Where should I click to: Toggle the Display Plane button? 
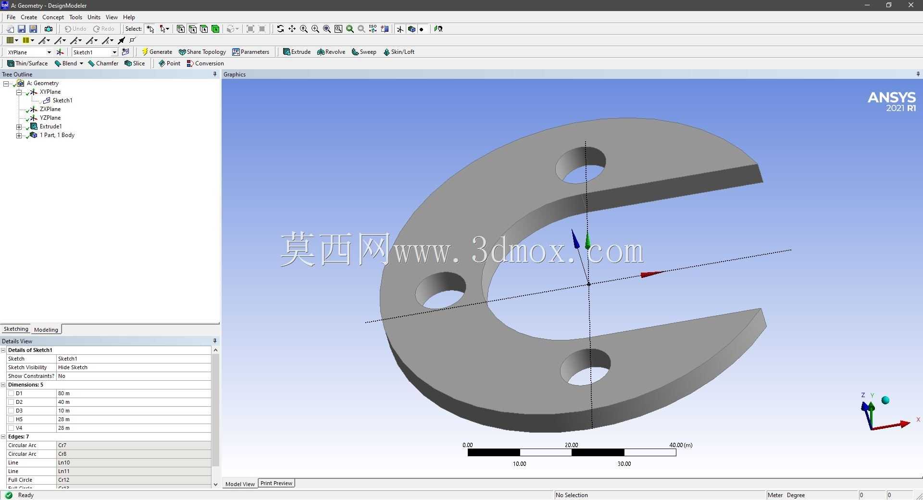coord(400,29)
